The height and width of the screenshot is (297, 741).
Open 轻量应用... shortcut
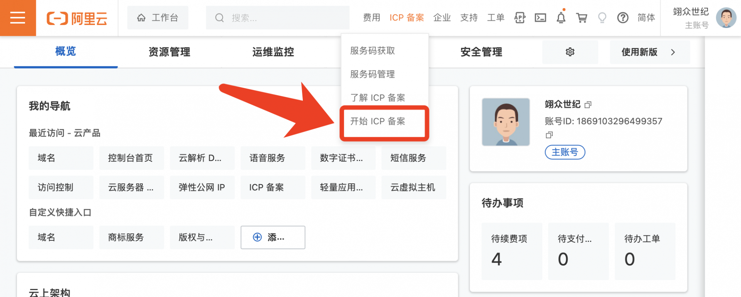tap(343, 187)
